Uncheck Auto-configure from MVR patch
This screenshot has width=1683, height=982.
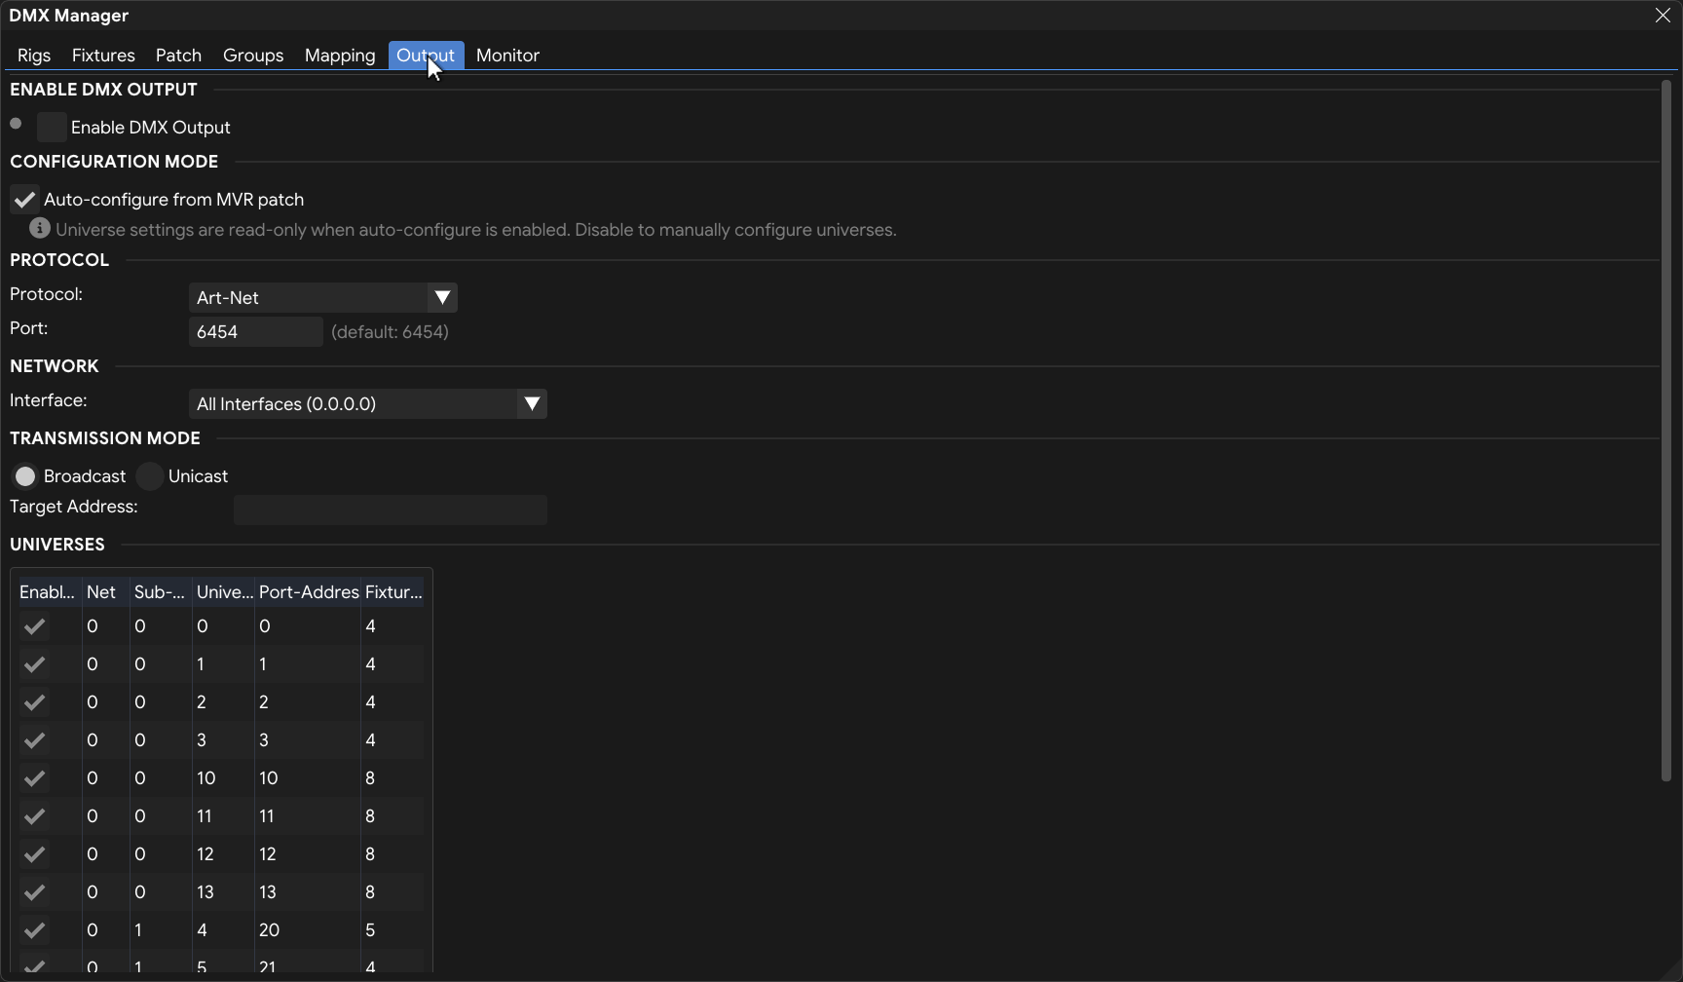[x=24, y=200]
